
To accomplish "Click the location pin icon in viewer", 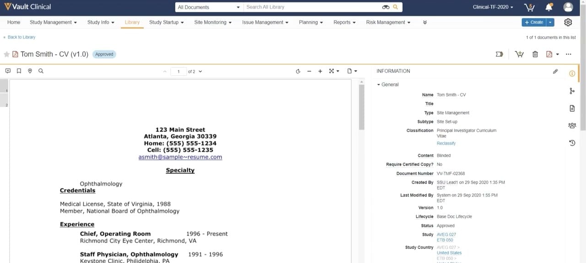I will (30, 71).
